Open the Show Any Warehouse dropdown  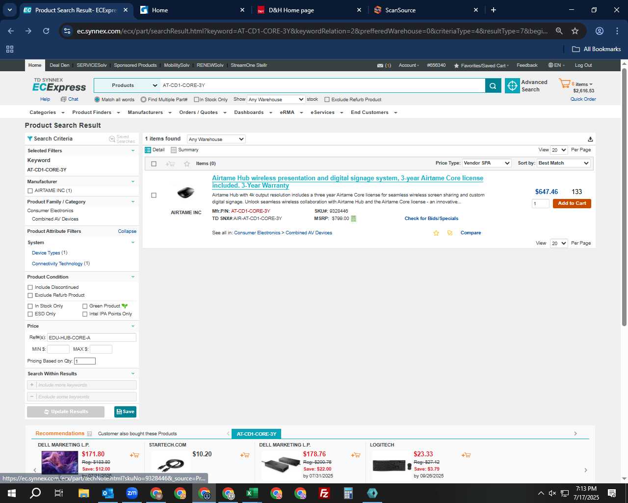coord(276,100)
